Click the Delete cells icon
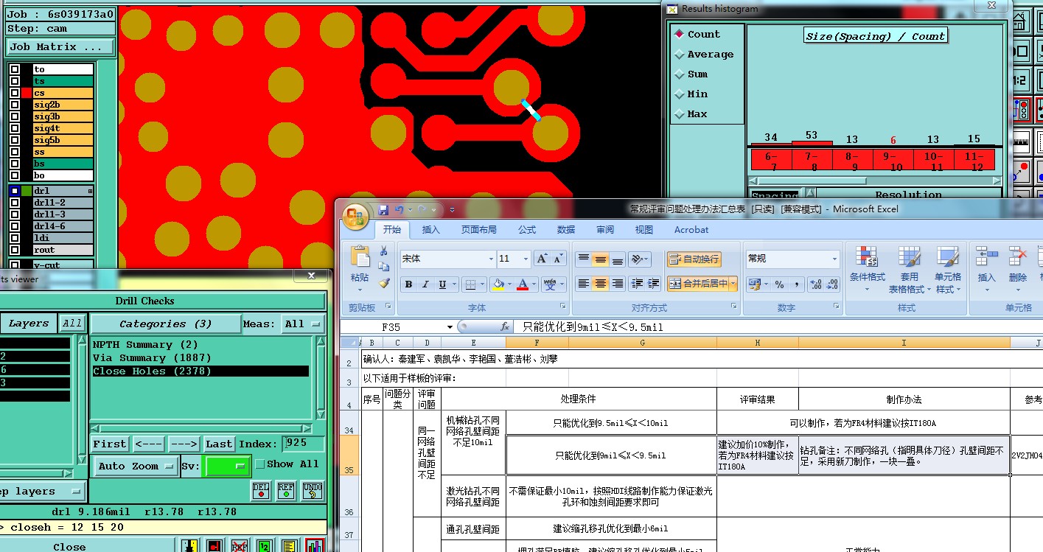Image resolution: width=1043 pixels, height=552 pixels. coord(1018,256)
